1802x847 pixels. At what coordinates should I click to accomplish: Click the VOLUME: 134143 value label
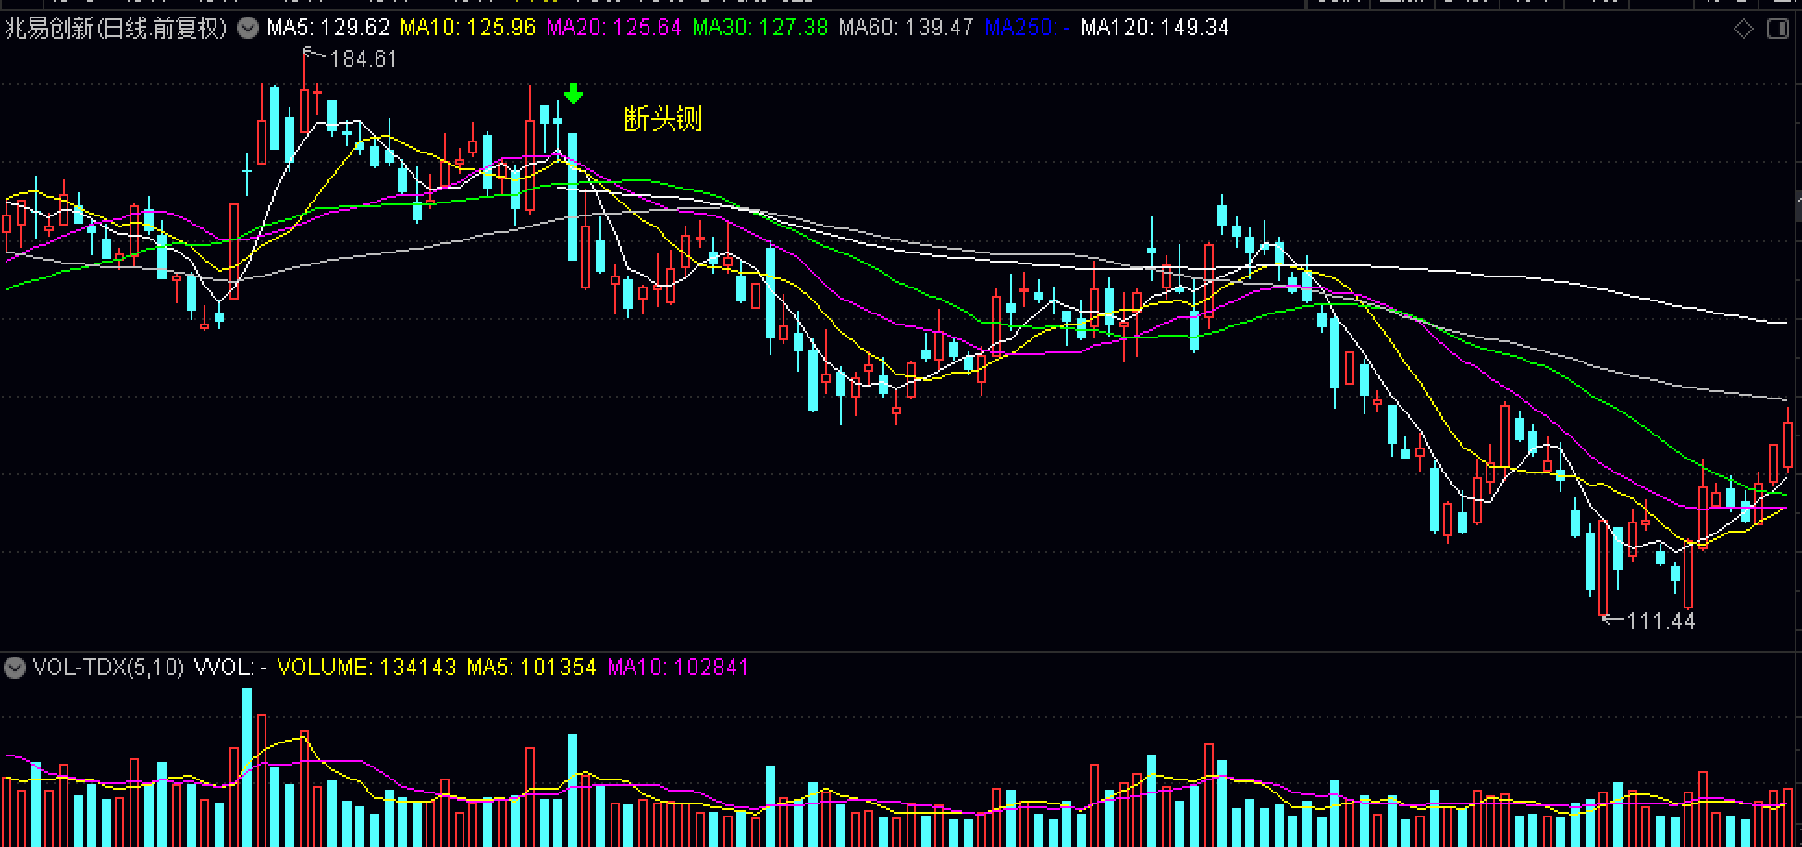coord(367,667)
